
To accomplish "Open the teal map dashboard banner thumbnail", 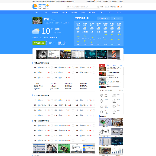I will [x=90, y=54].
